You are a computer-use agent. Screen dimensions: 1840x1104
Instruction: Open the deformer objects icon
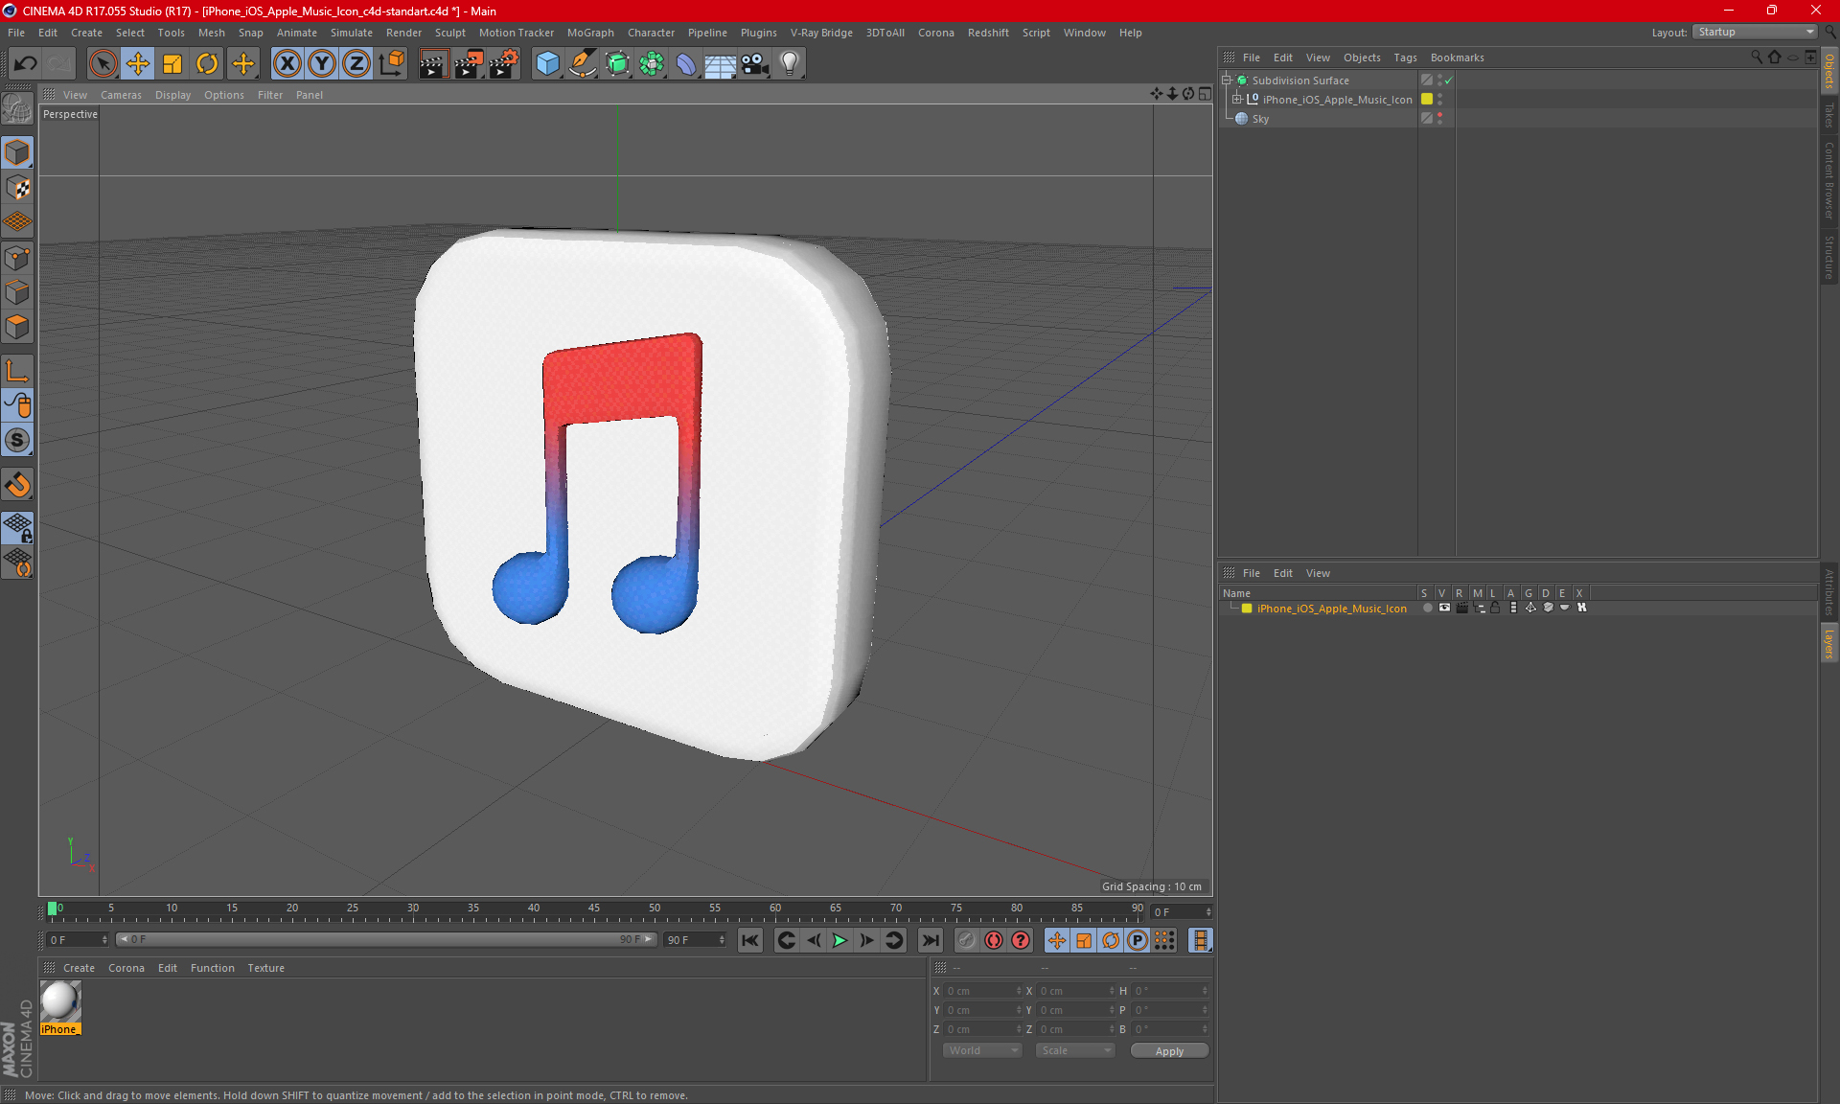click(x=686, y=64)
